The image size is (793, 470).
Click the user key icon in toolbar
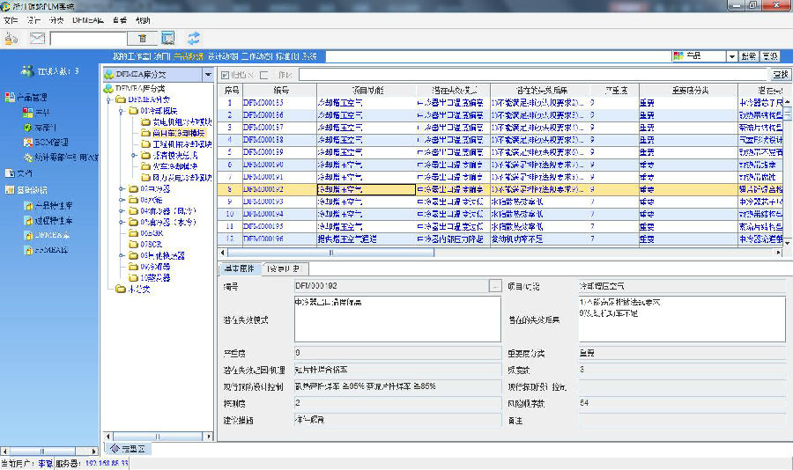[11, 38]
